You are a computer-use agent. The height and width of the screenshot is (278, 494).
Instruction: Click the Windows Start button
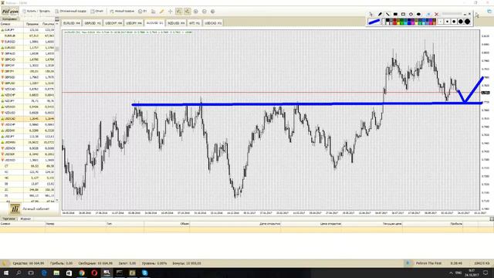(x=5, y=273)
